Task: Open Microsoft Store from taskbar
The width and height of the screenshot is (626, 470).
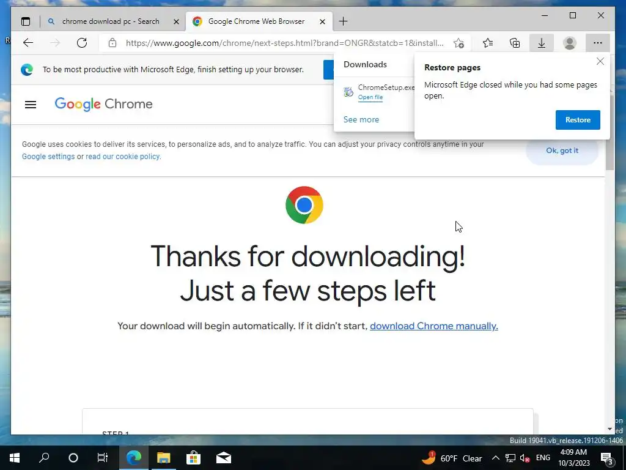Action: click(x=193, y=458)
